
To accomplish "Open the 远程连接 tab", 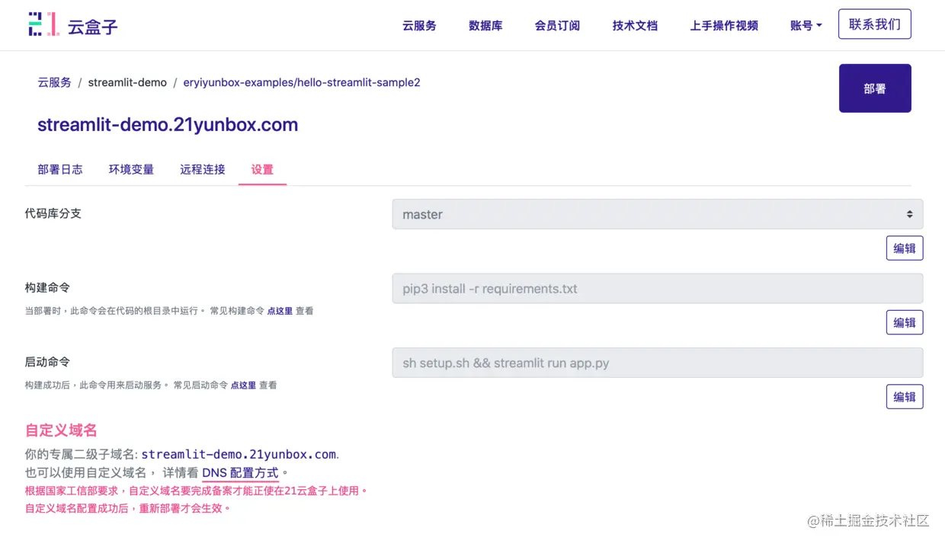I will click(202, 169).
